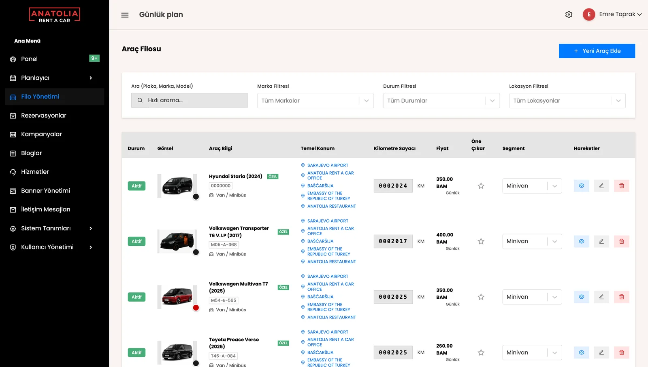Image resolution: width=648 pixels, height=367 pixels.
Task: Change segment dropdown for Hyundai Staria
Action: click(x=532, y=186)
